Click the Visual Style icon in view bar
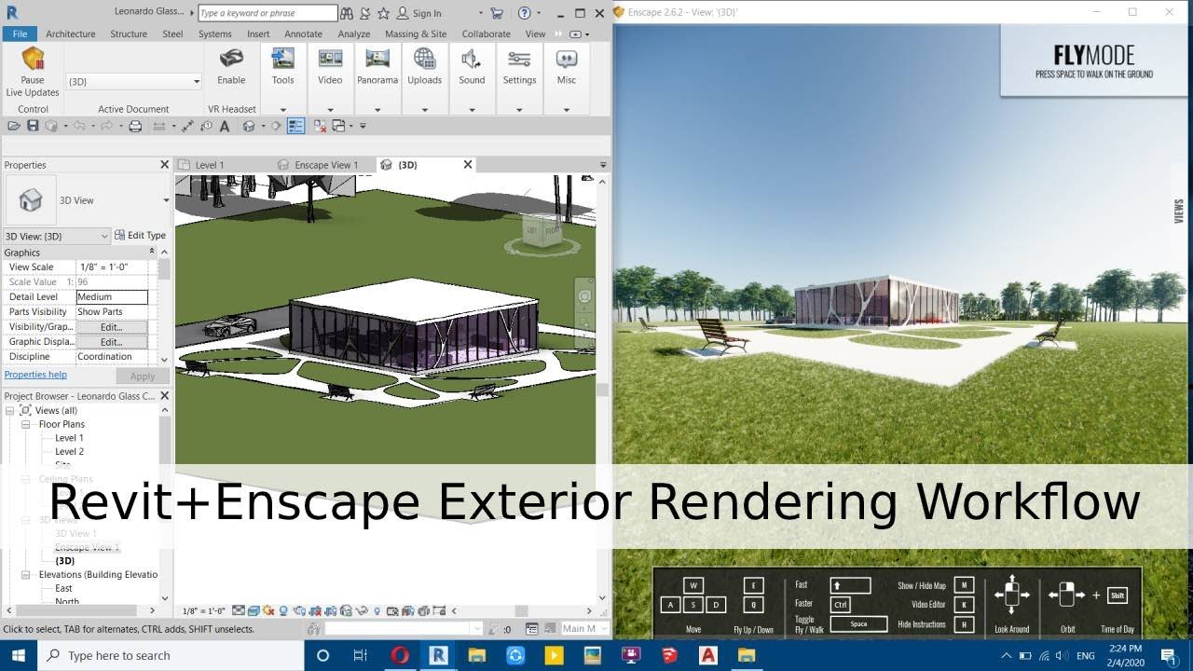 click(x=253, y=611)
